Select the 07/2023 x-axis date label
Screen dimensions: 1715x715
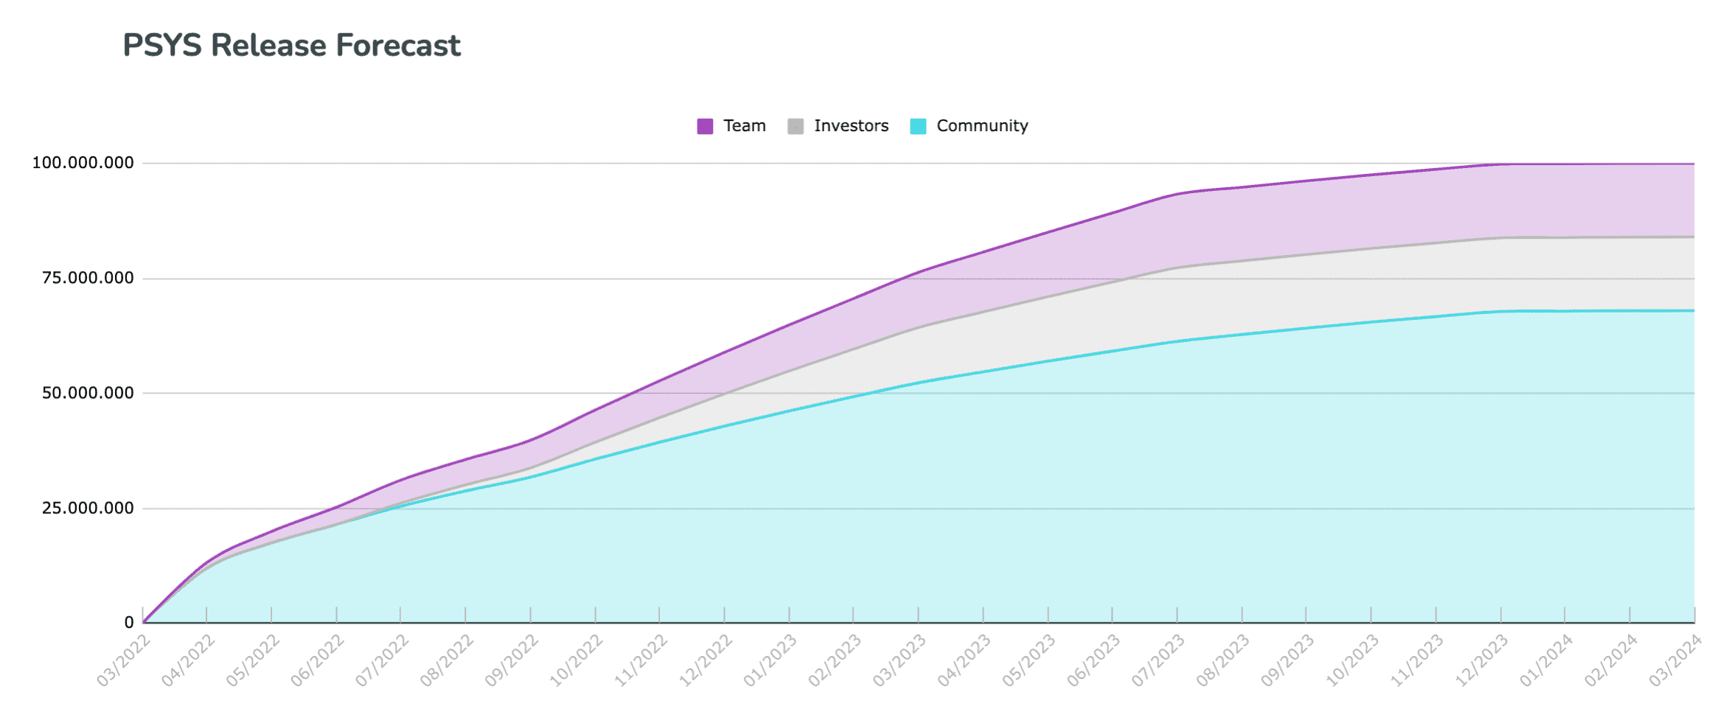[x=1158, y=660]
